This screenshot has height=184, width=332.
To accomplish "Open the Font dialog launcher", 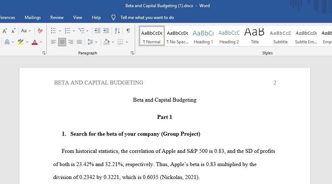I will pyautogui.click(x=44, y=53).
